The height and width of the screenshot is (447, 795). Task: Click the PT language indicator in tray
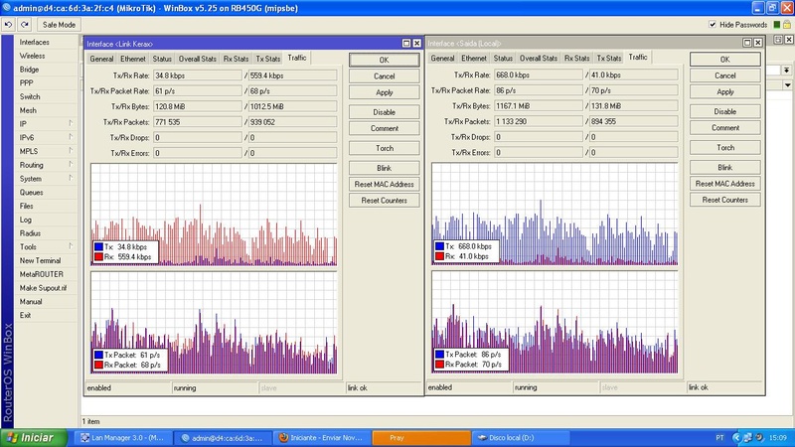pos(719,438)
